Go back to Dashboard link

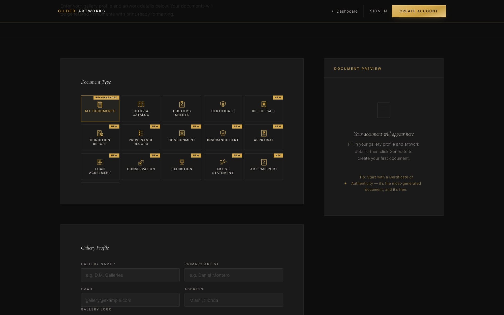[x=344, y=11]
